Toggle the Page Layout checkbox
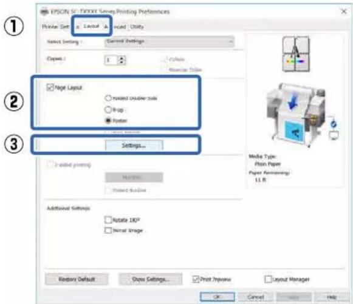 point(50,87)
